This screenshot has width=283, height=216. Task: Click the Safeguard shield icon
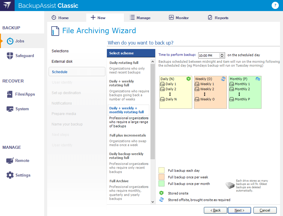tap(10, 56)
